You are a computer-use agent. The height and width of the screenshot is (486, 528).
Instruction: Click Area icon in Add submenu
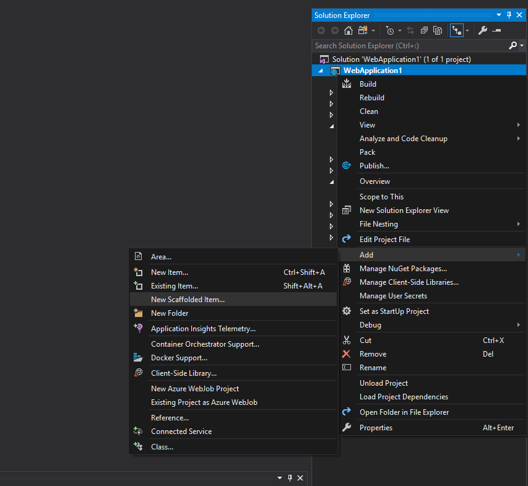click(x=139, y=256)
